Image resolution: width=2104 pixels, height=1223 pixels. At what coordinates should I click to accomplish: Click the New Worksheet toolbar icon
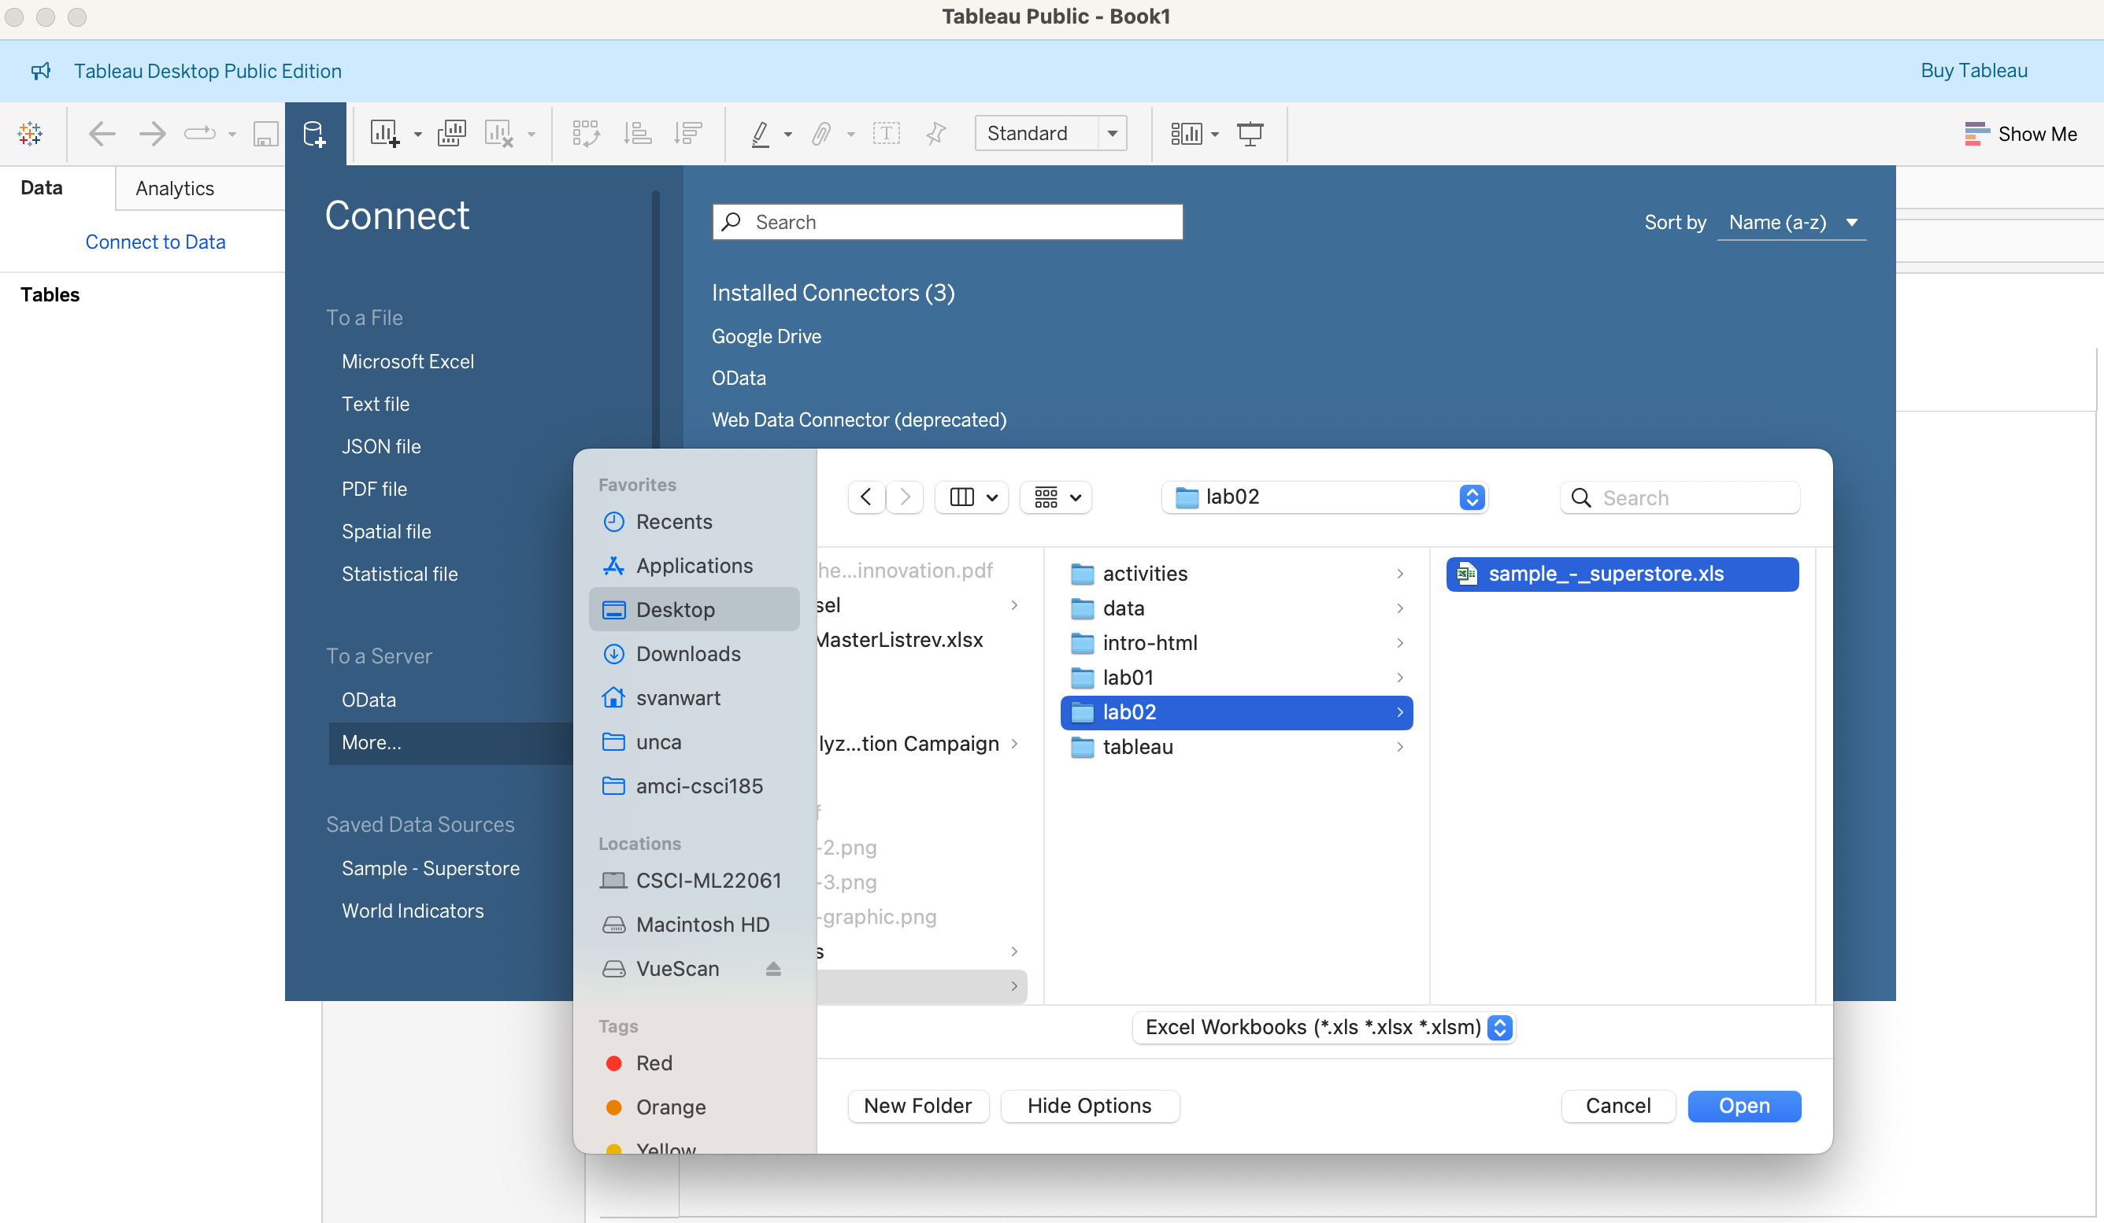pos(385,134)
